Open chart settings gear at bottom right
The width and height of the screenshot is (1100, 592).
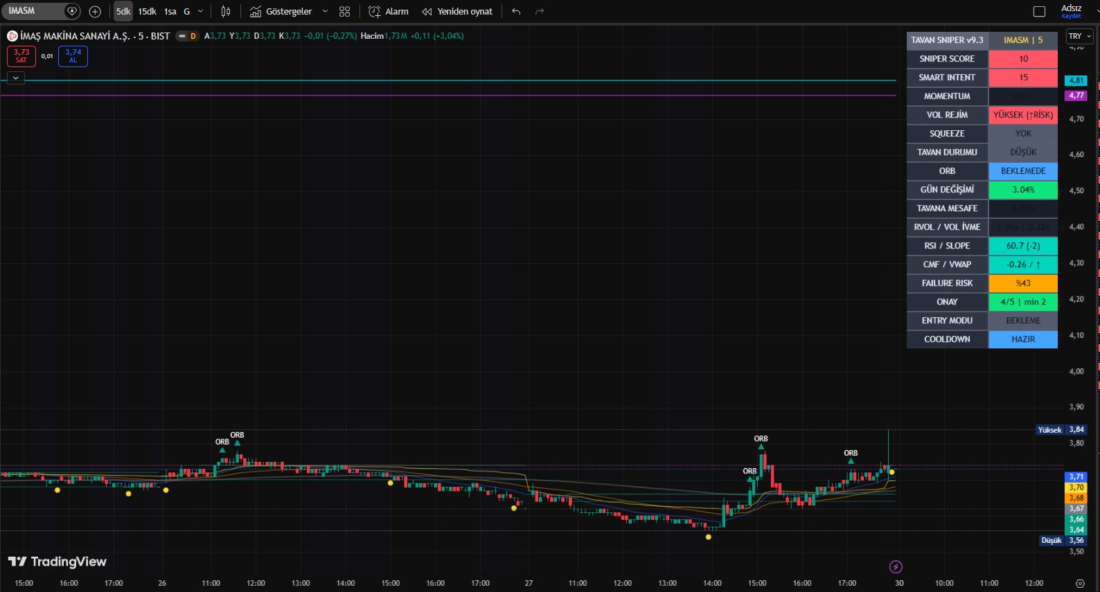pos(1079,584)
